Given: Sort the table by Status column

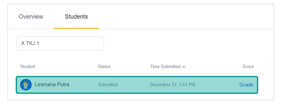Looking at the screenshot, I should (104, 66).
